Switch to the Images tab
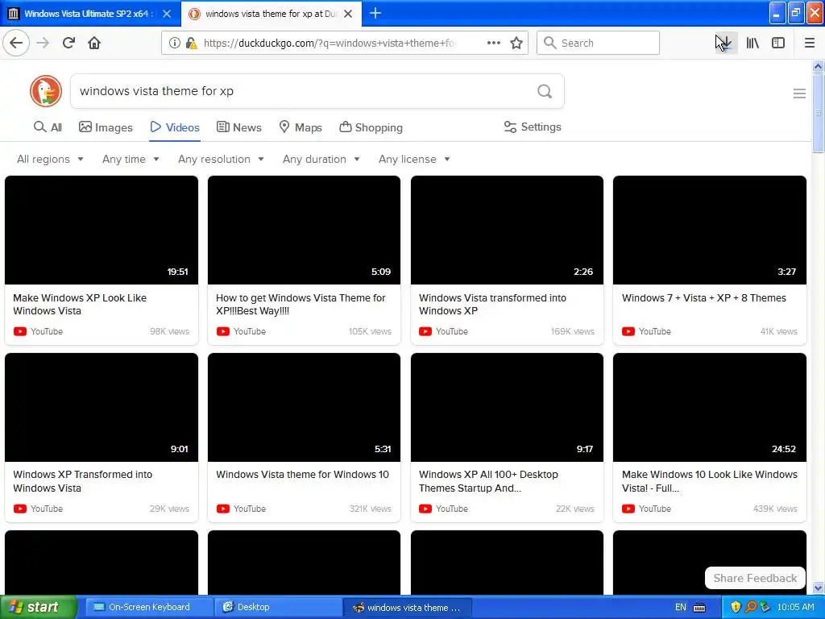 [106, 127]
